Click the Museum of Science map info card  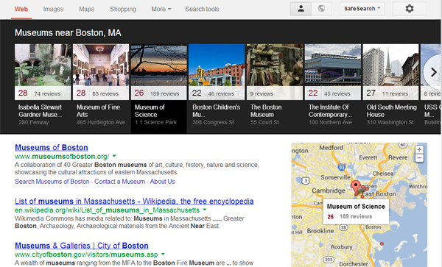[356, 211]
